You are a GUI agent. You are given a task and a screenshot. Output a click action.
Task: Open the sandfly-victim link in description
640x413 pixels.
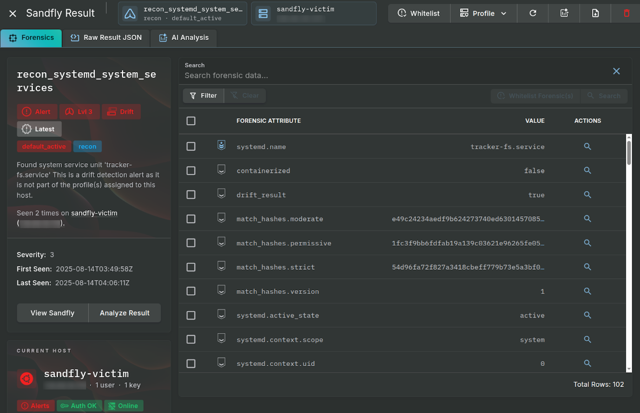pos(94,213)
